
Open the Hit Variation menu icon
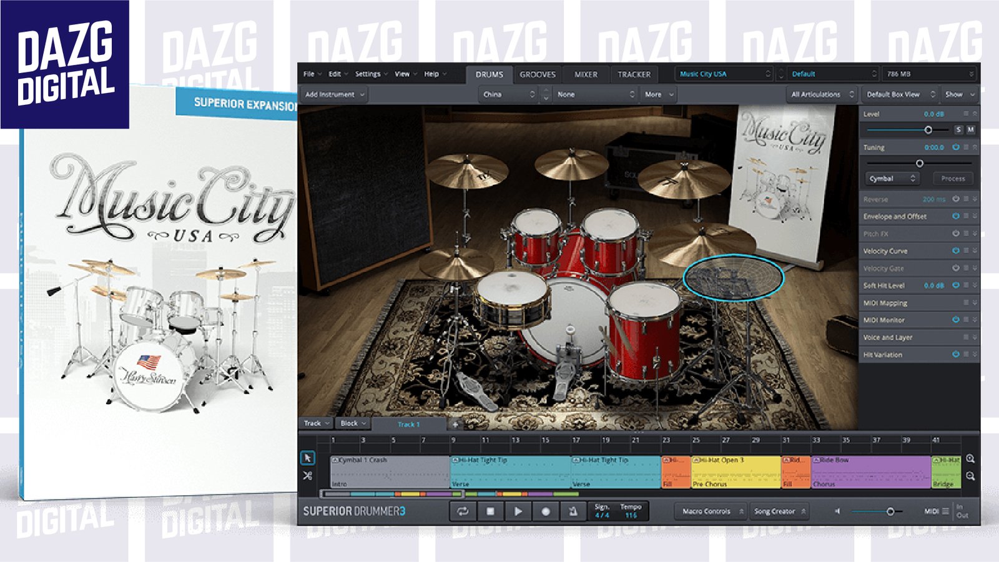tap(966, 354)
